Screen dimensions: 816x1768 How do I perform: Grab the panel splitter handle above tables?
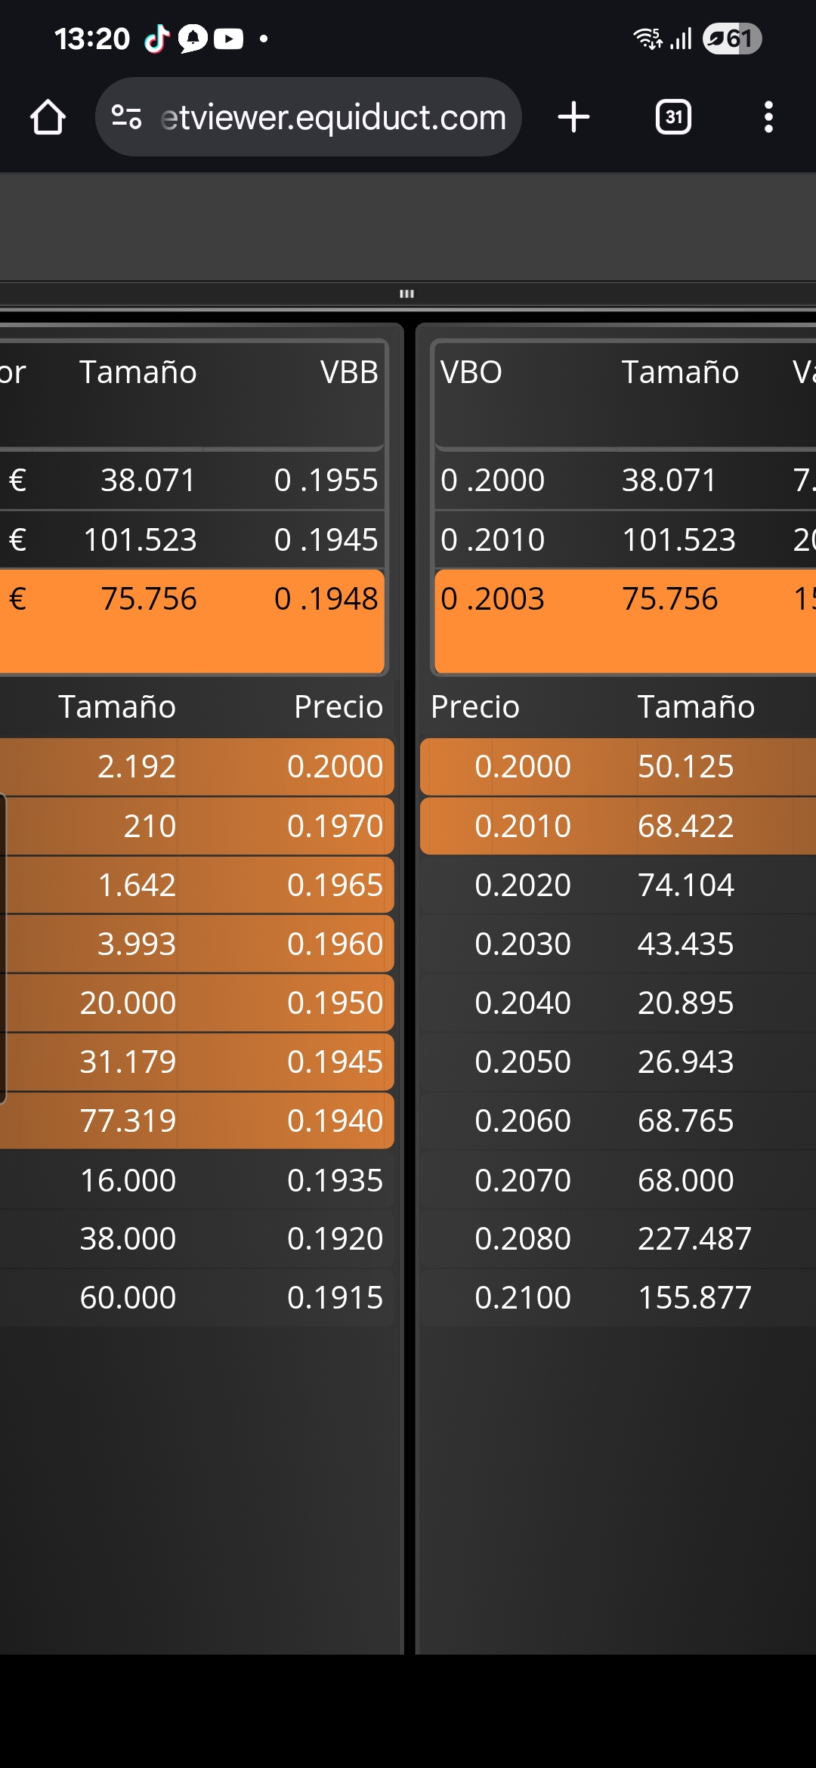point(406,293)
